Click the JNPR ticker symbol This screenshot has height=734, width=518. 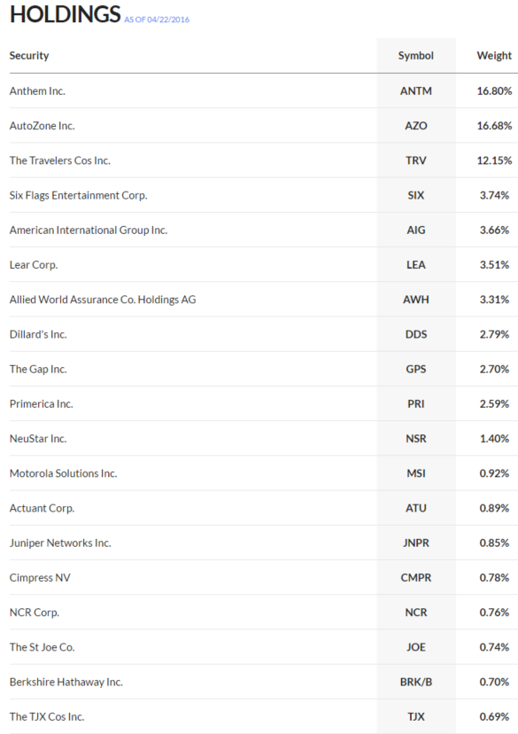tap(415, 543)
